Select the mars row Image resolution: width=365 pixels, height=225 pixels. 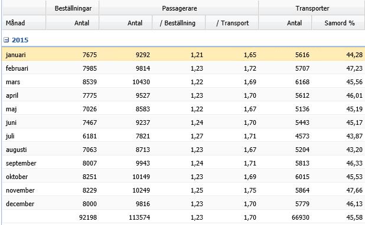click(184, 82)
